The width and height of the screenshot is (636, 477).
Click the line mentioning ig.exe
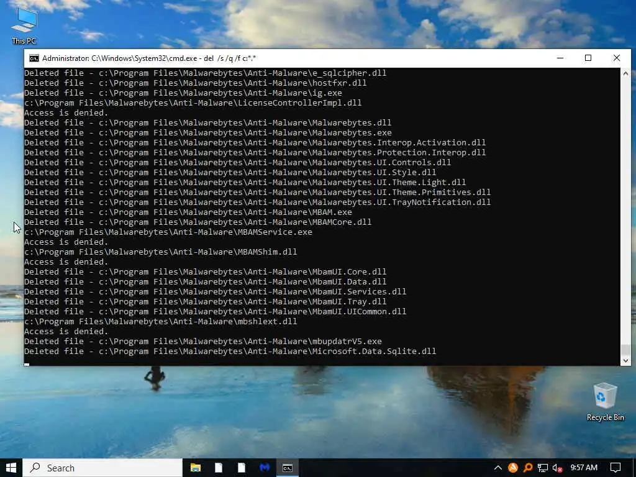coord(183,93)
